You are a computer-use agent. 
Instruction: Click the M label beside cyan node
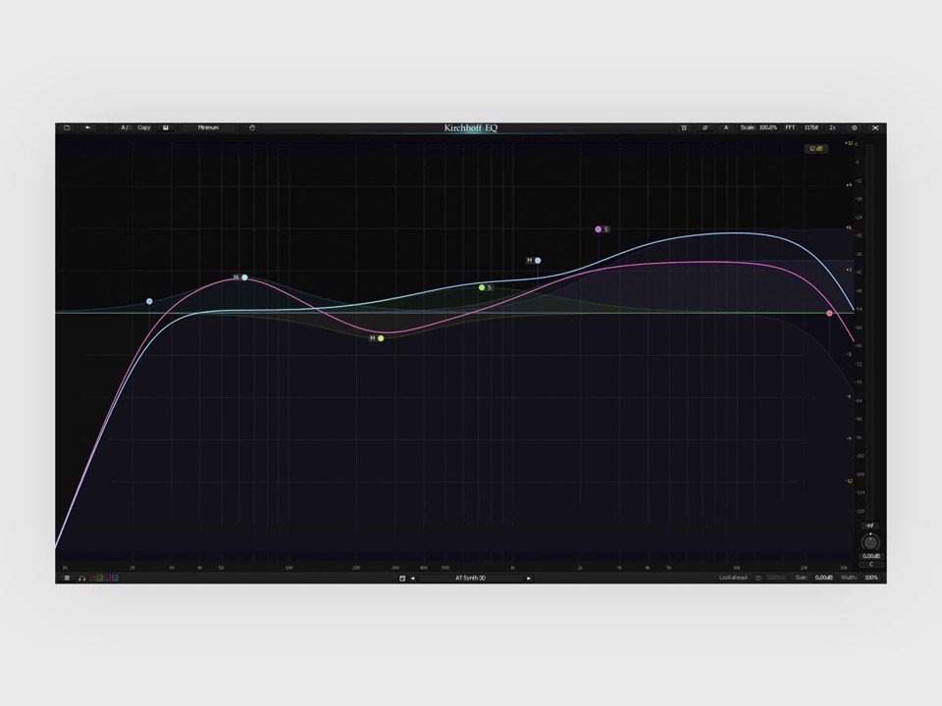(236, 277)
